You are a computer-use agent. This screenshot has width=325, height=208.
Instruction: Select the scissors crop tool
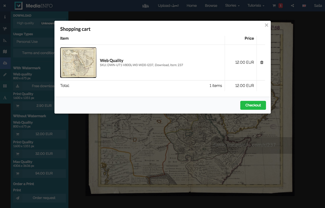click(5, 29)
